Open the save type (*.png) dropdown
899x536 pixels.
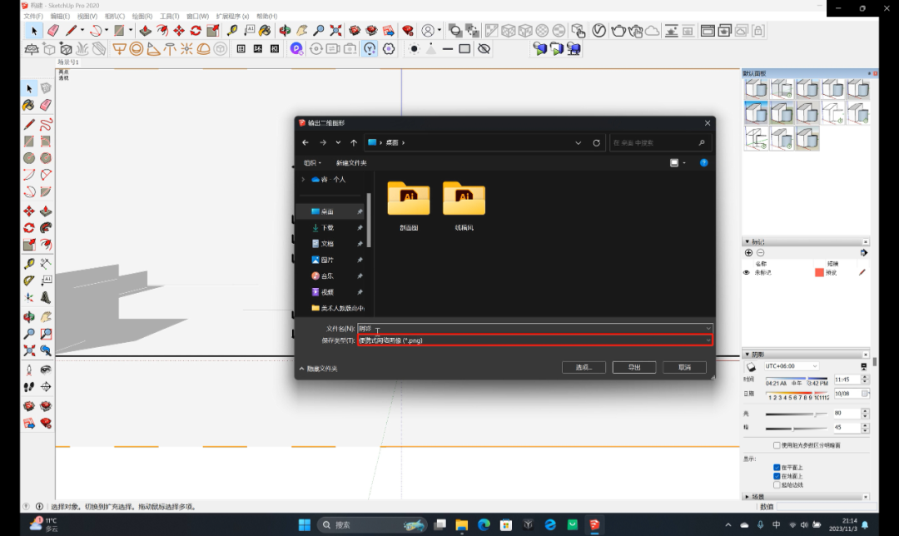(535, 340)
